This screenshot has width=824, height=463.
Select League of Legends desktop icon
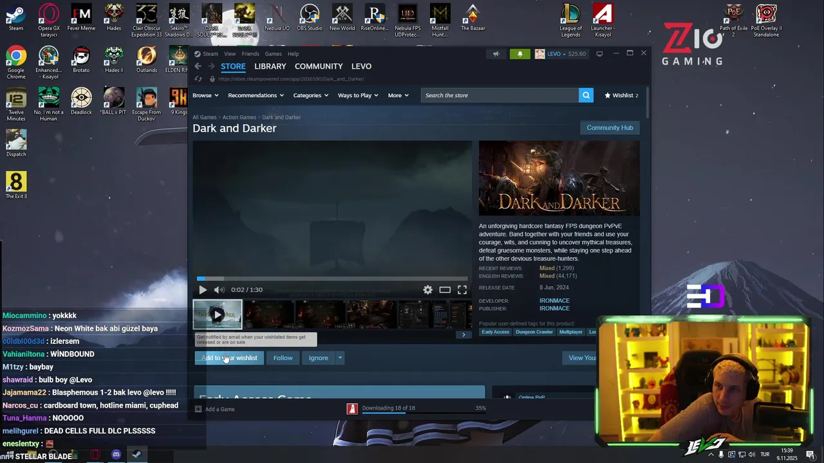570,21
